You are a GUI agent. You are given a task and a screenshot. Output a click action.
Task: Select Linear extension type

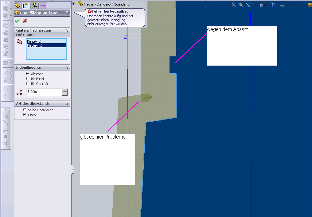tap(25, 115)
